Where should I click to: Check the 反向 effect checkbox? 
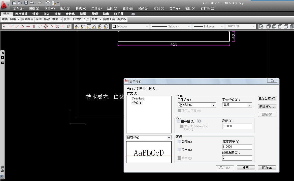[x=179, y=150]
